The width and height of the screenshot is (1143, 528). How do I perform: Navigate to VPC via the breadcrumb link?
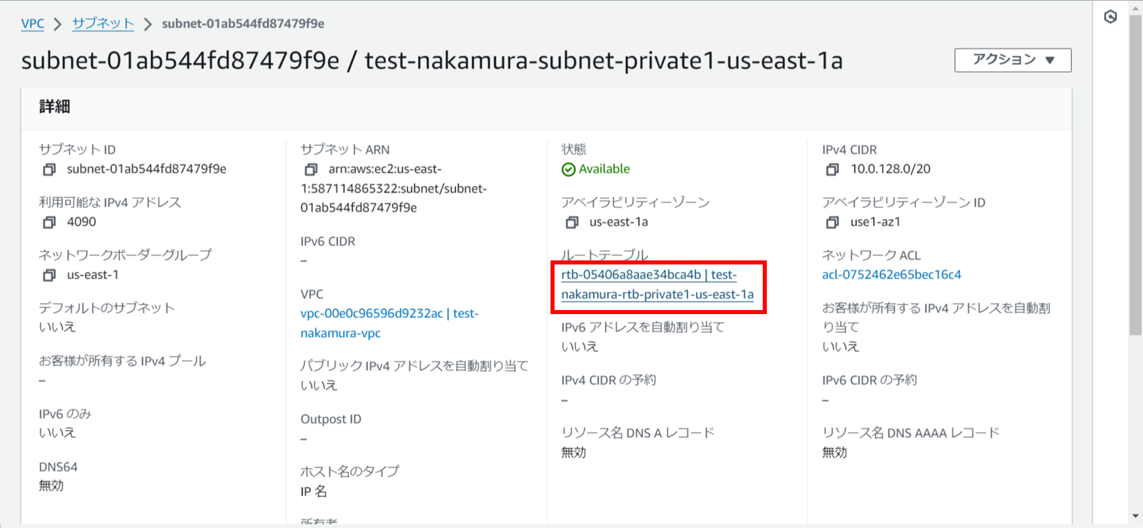pyautogui.click(x=32, y=24)
